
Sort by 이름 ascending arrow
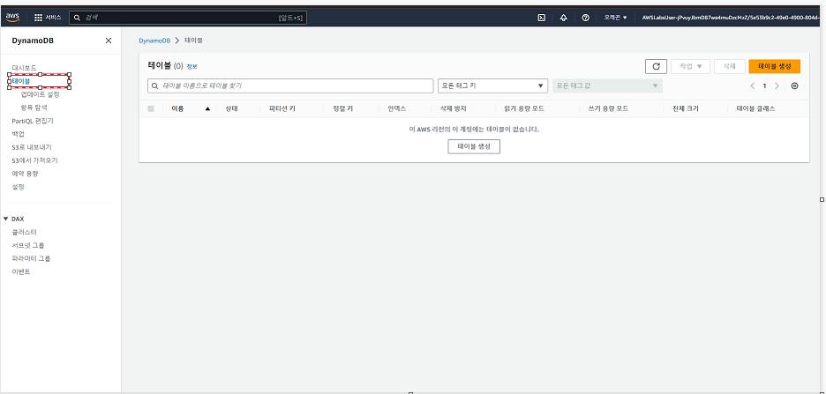tap(207, 109)
